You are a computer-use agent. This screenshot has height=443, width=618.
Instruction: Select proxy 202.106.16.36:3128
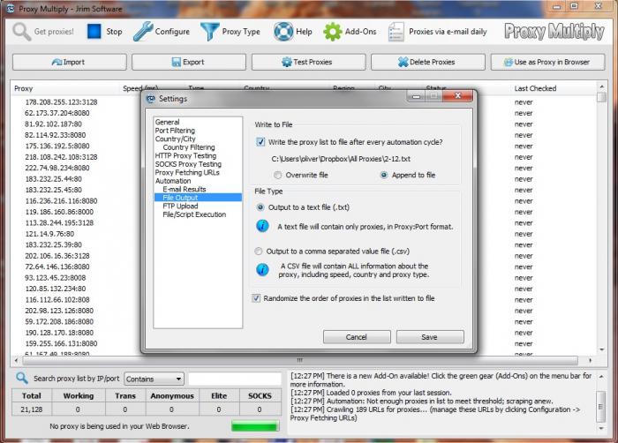(x=57, y=256)
